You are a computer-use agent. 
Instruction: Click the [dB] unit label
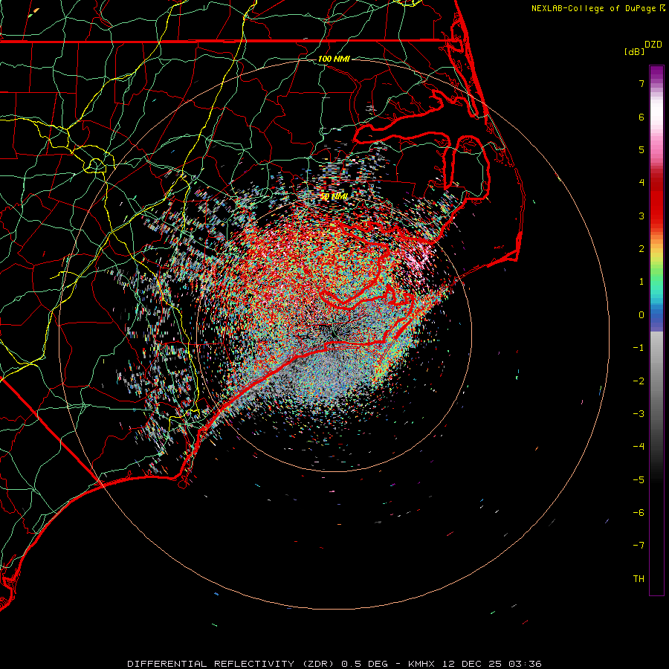[634, 51]
